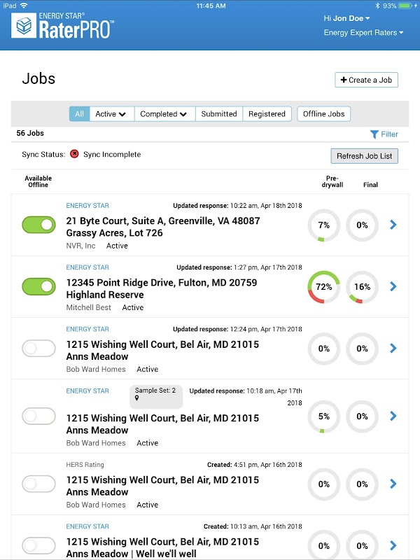420x560 pixels.
Task: Tap the battery icon in status bar
Action: 405,6
